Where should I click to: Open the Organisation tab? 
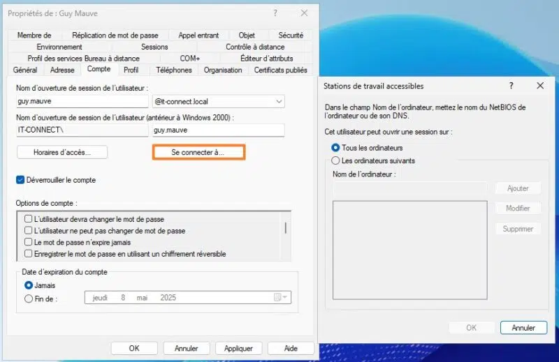[x=223, y=70]
